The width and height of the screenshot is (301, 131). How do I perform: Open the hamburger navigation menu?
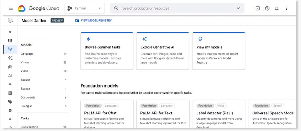(x=11, y=8)
